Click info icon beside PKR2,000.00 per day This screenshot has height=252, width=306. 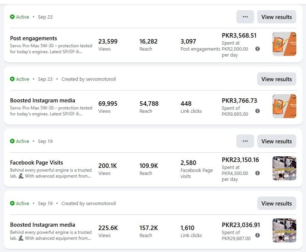pyautogui.click(x=257, y=49)
